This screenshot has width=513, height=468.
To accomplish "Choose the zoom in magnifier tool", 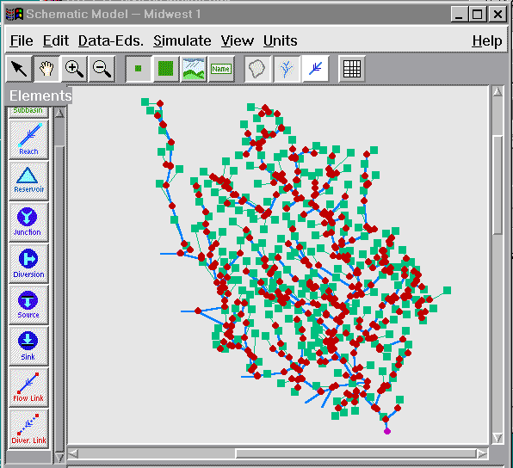I will point(74,69).
